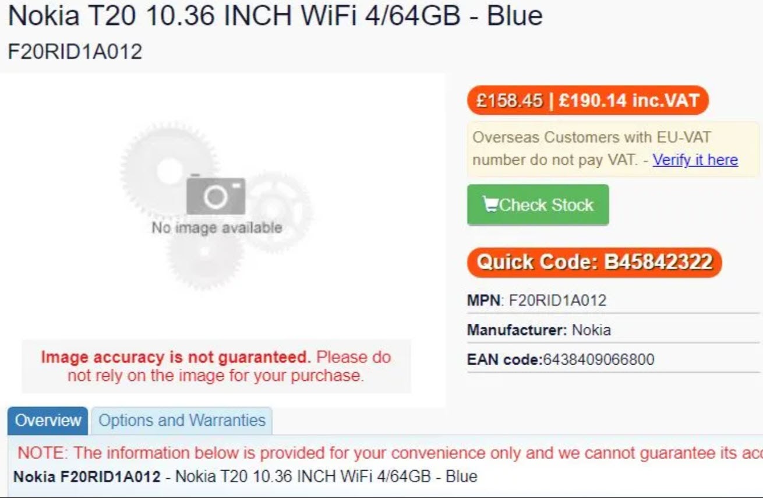Click the image accuracy warning notice

coord(216,366)
